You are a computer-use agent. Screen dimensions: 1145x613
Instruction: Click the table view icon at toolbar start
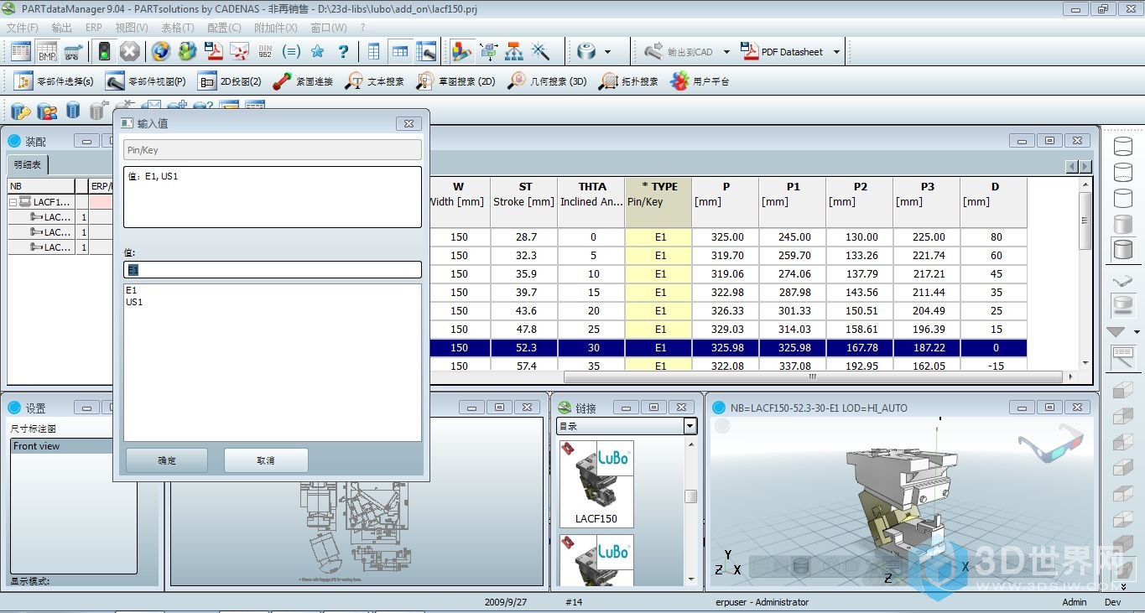point(20,51)
